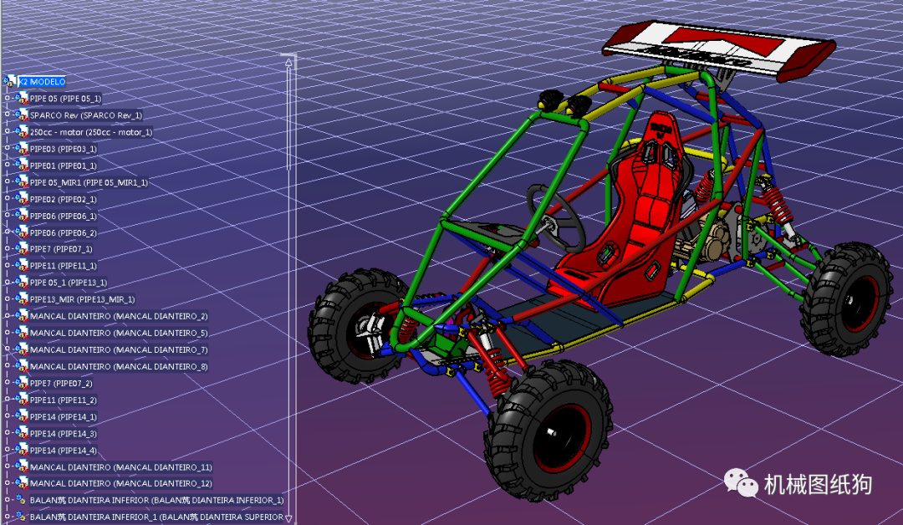Select the 'PIPE11 (PIPE11_1)' label
Screen dimensions: 903x525
64,265
